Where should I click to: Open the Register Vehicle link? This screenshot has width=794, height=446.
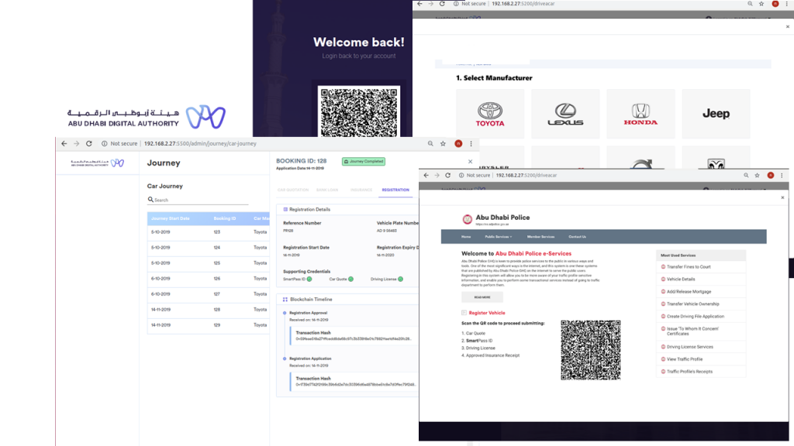click(x=487, y=313)
